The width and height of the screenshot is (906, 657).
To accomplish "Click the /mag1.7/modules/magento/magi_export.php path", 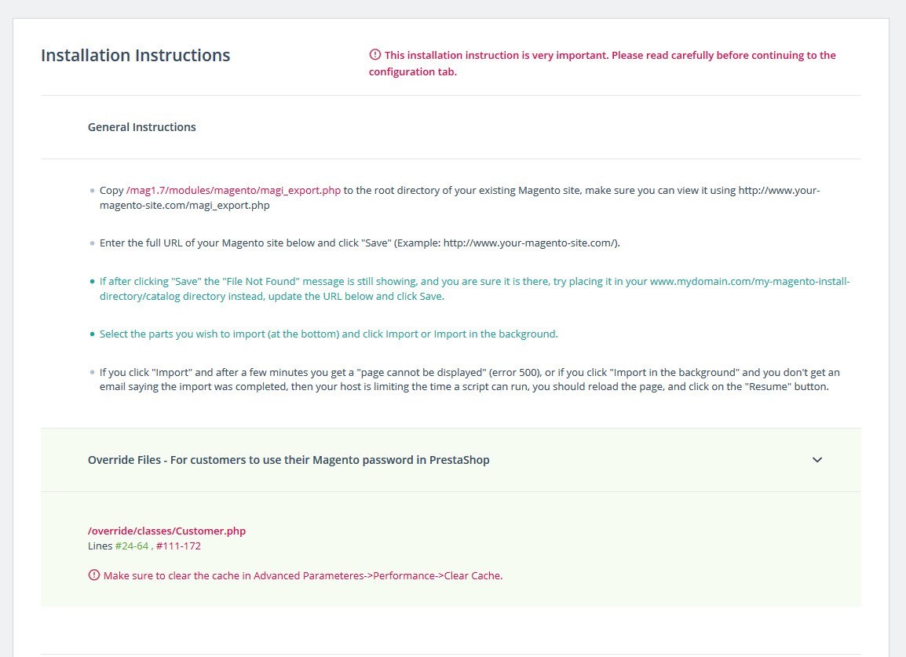I will point(233,191).
